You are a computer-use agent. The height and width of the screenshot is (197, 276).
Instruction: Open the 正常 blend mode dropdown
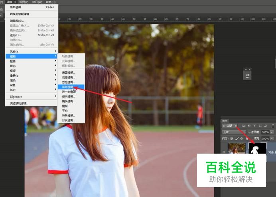234,132
